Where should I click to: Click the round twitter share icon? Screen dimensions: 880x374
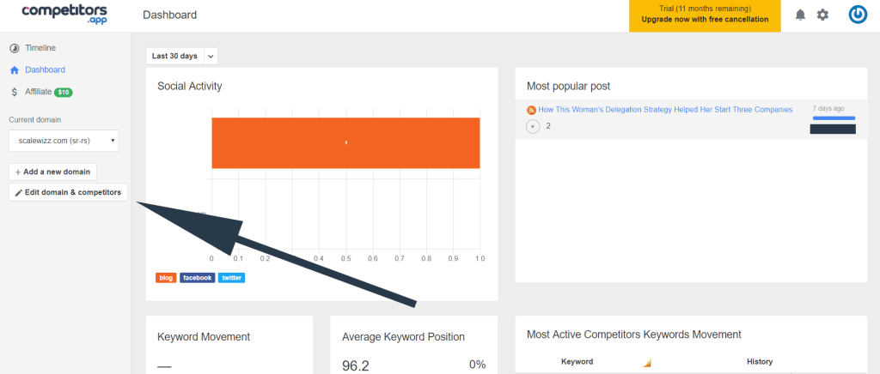click(533, 127)
